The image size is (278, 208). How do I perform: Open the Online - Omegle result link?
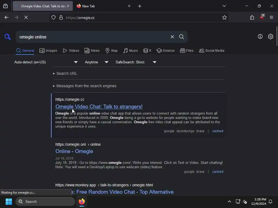74,151
